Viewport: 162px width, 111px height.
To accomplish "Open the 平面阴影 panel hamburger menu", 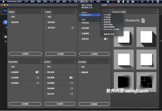I will (76, 12).
